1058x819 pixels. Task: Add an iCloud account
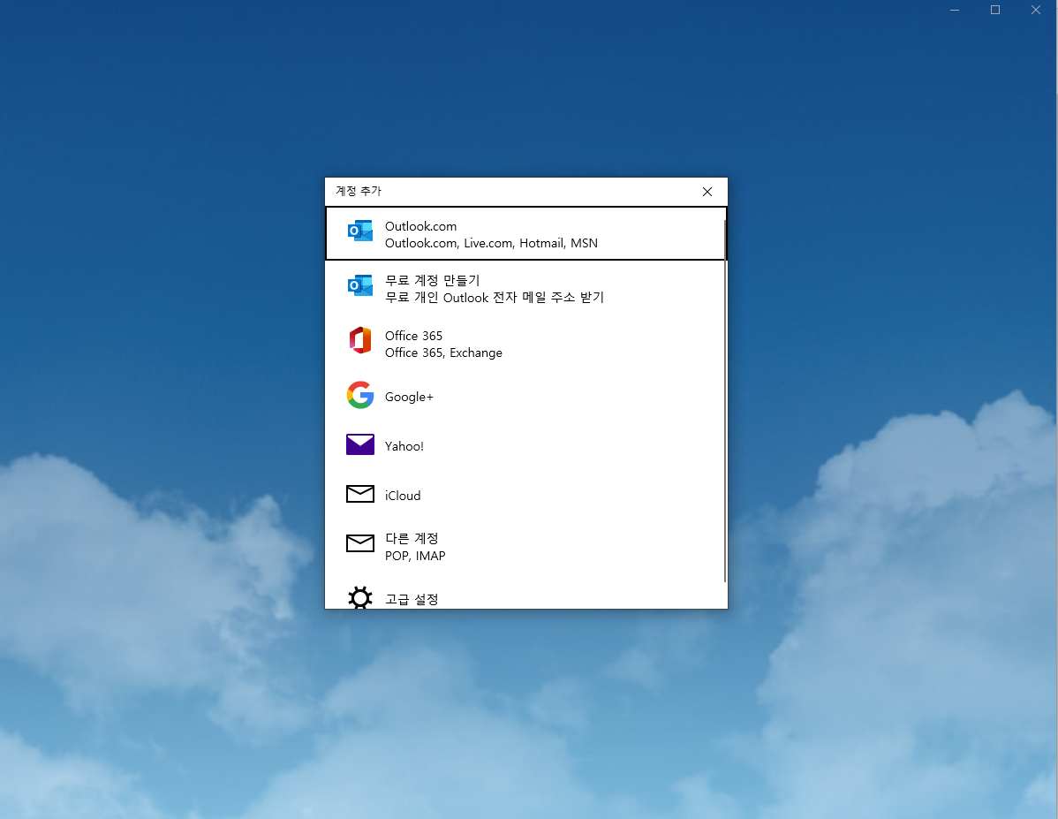[525, 495]
